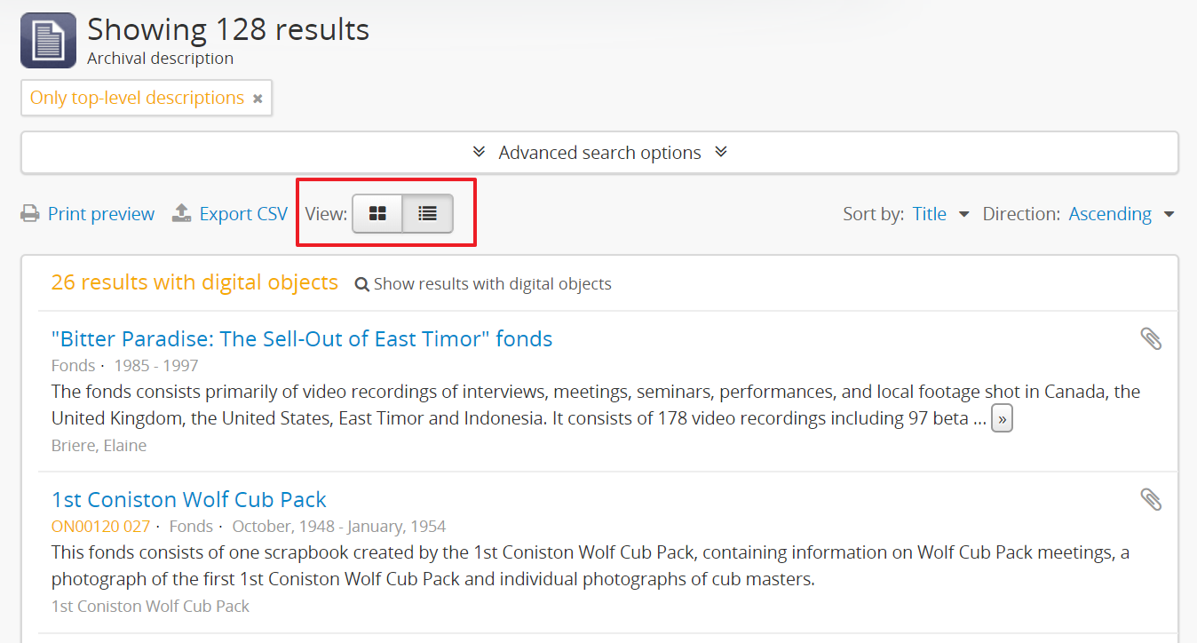Image resolution: width=1197 pixels, height=643 pixels.
Task: Switch to list table view
Action: pos(428,214)
